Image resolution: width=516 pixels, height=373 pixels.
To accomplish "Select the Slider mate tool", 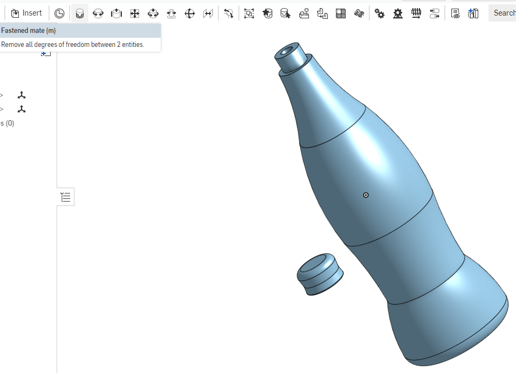I will click(x=116, y=12).
